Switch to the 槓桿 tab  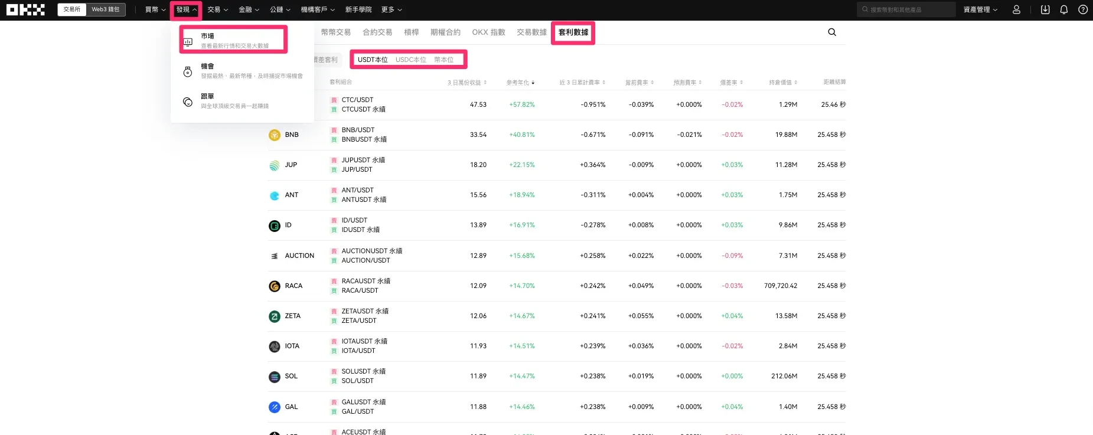point(411,32)
